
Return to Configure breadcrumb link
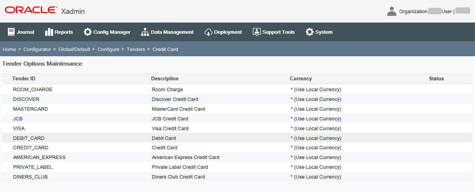[x=108, y=49]
